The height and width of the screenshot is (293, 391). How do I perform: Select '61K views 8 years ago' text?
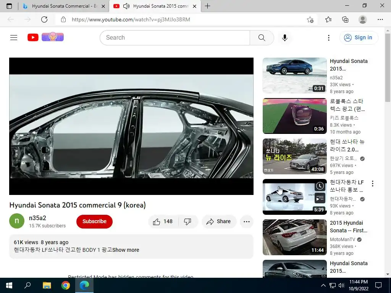41,242
